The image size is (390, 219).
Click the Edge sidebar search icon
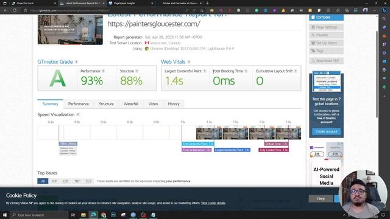(385, 19)
